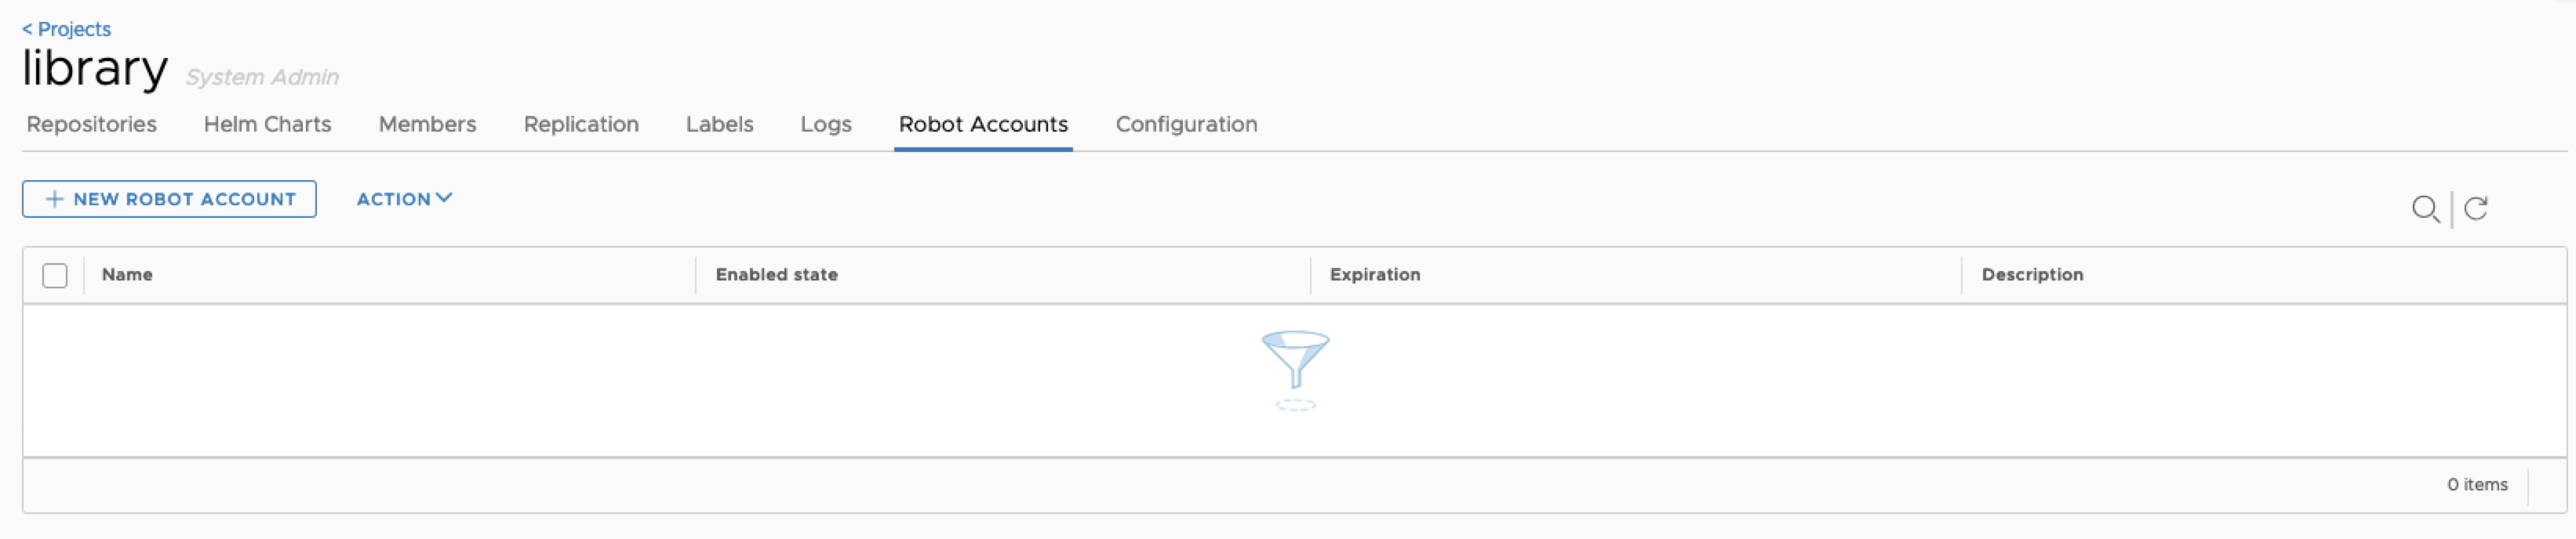
Task: Sort by the Name column header
Action: click(127, 274)
